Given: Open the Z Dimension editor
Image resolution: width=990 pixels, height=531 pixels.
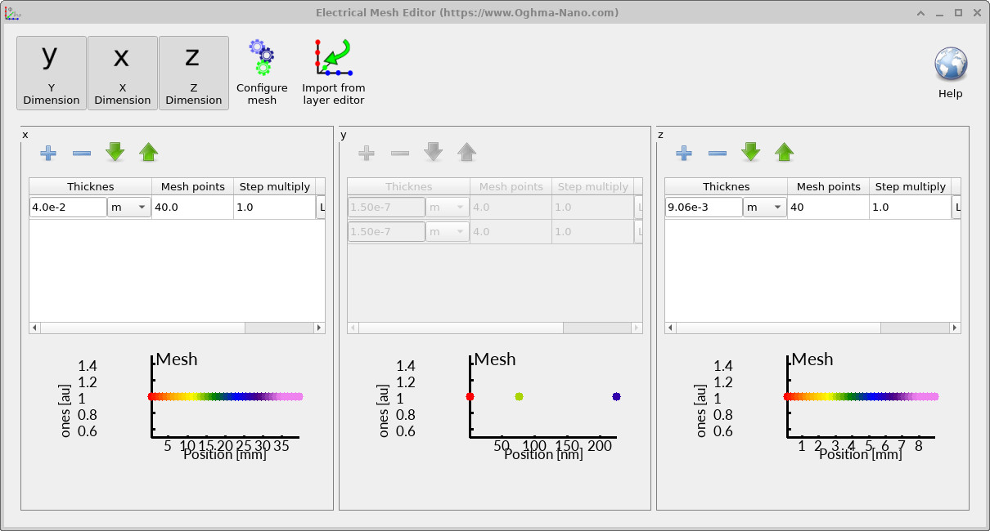Looking at the screenshot, I should (x=194, y=72).
